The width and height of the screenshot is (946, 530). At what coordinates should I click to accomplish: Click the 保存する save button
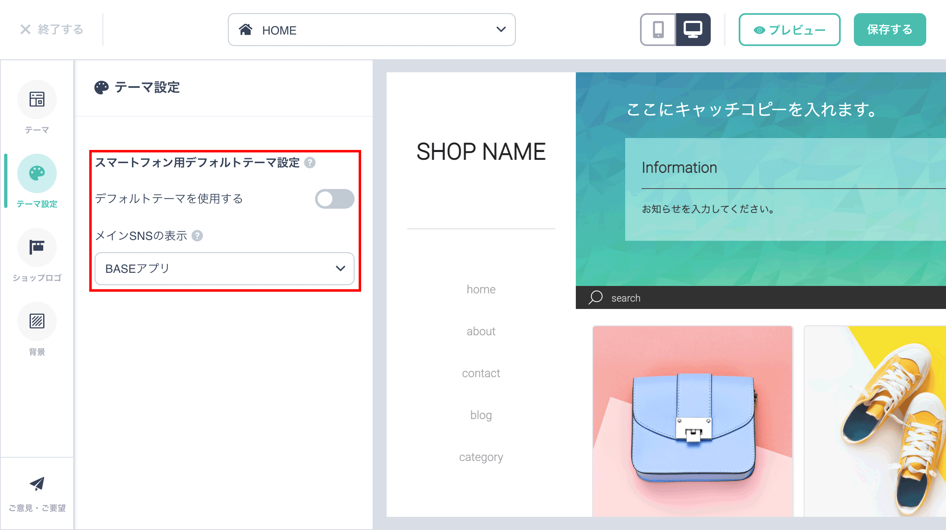click(890, 30)
